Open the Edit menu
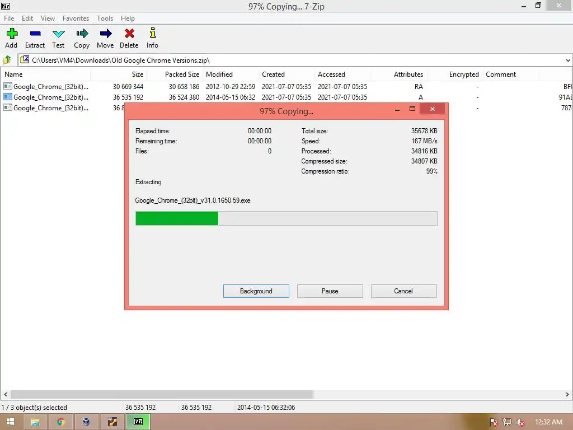 [x=27, y=18]
